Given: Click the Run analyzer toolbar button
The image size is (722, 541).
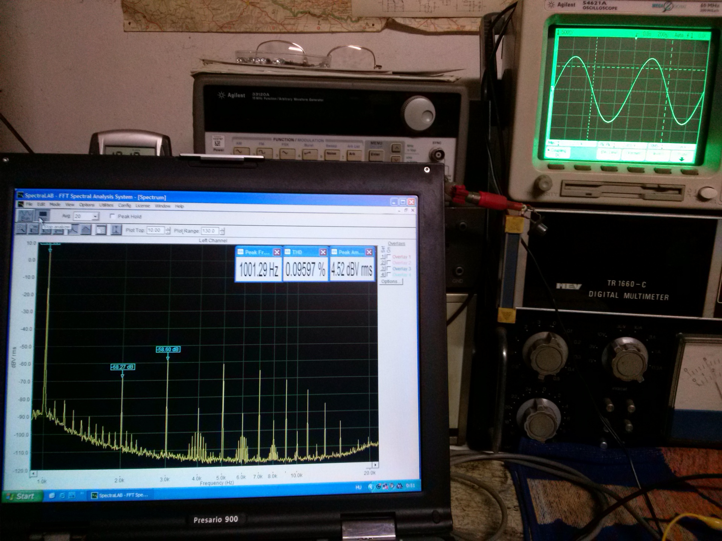Looking at the screenshot, I should tap(26, 216).
